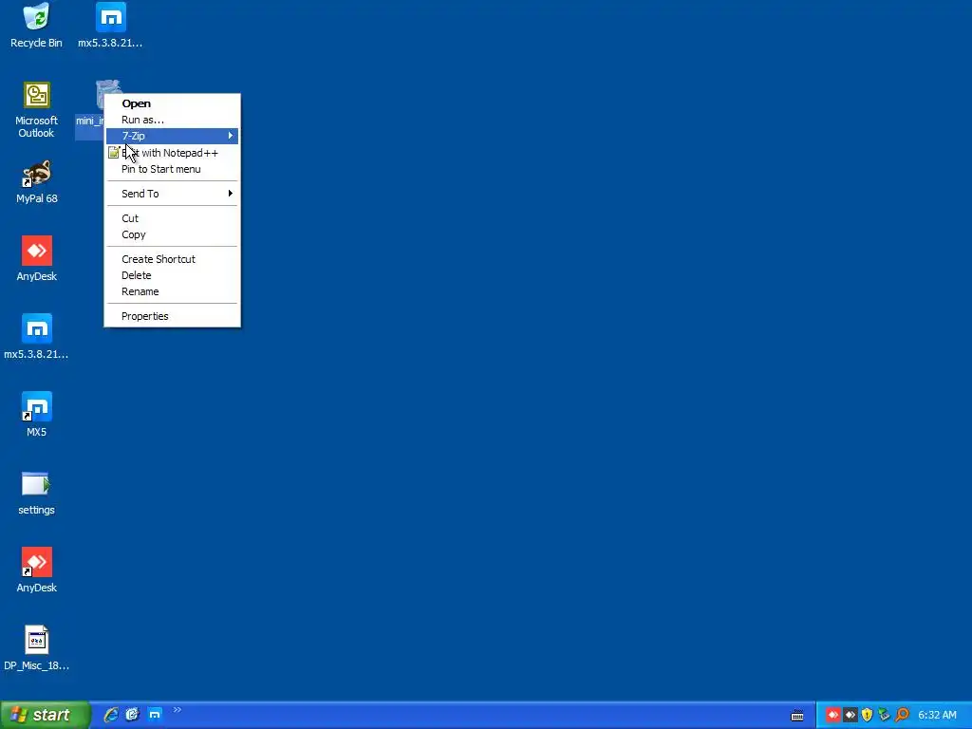Choose Copy from the context menu
Image resolution: width=972 pixels, height=729 pixels.
[x=173, y=234]
